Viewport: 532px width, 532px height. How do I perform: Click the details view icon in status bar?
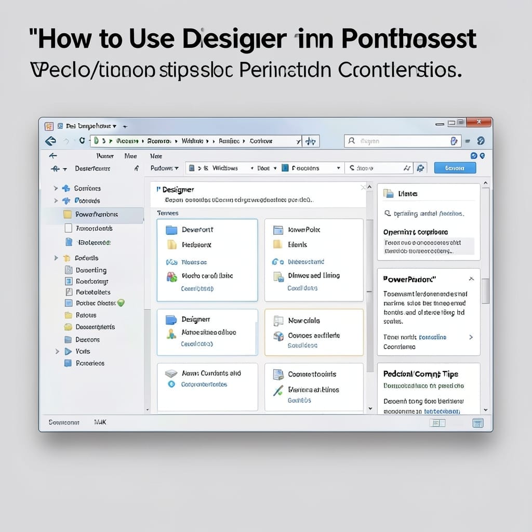pos(437,423)
